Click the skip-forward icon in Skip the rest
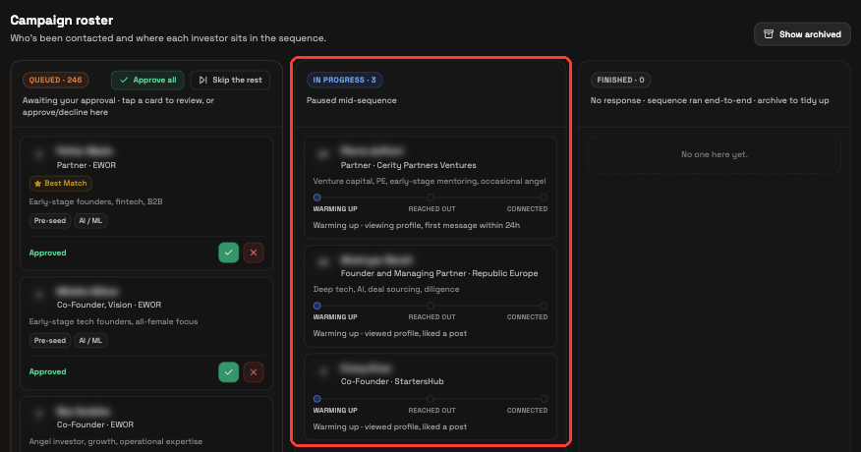This screenshot has height=452, width=861. 203,81
